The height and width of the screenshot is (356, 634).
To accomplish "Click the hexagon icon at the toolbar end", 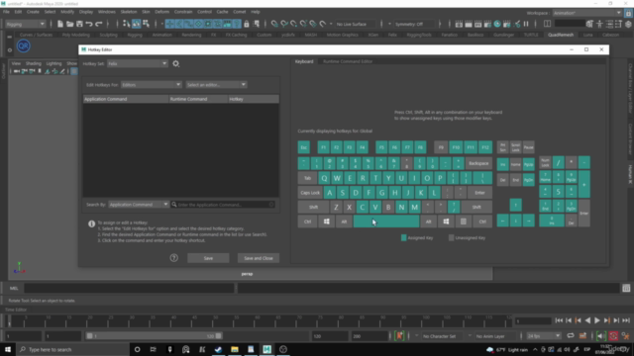I will pos(628,24).
